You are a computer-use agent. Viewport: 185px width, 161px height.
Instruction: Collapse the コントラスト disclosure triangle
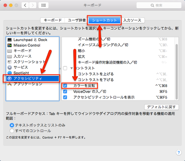pyautogui.click(x=72, y=68)
